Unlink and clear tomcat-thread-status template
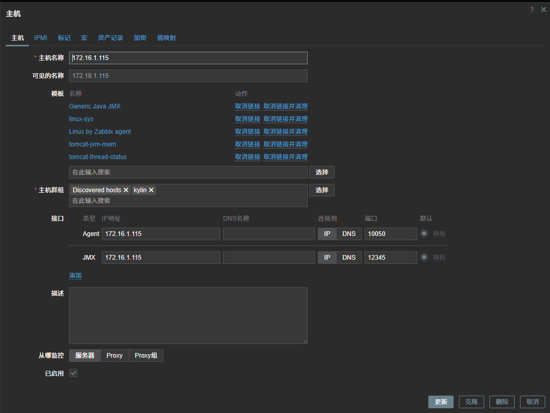550x413 pixels. point(285,157)
